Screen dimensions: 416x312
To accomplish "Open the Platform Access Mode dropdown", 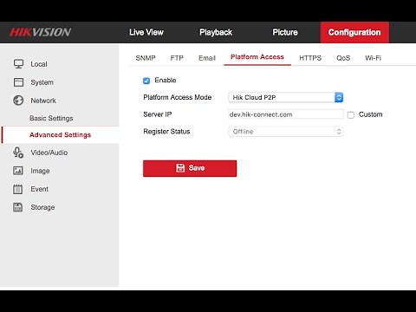I will tap(285, 97).
